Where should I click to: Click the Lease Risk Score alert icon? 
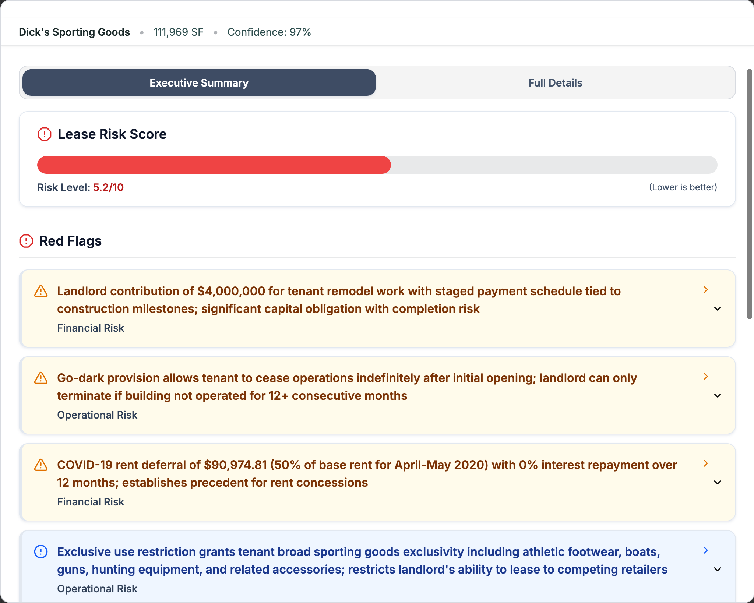(45, 134)
